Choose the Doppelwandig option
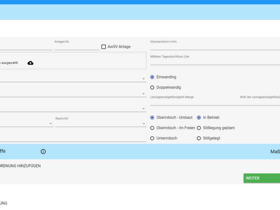Image resolution: width=280 pixels, height=210 pixels. [152, 88]
